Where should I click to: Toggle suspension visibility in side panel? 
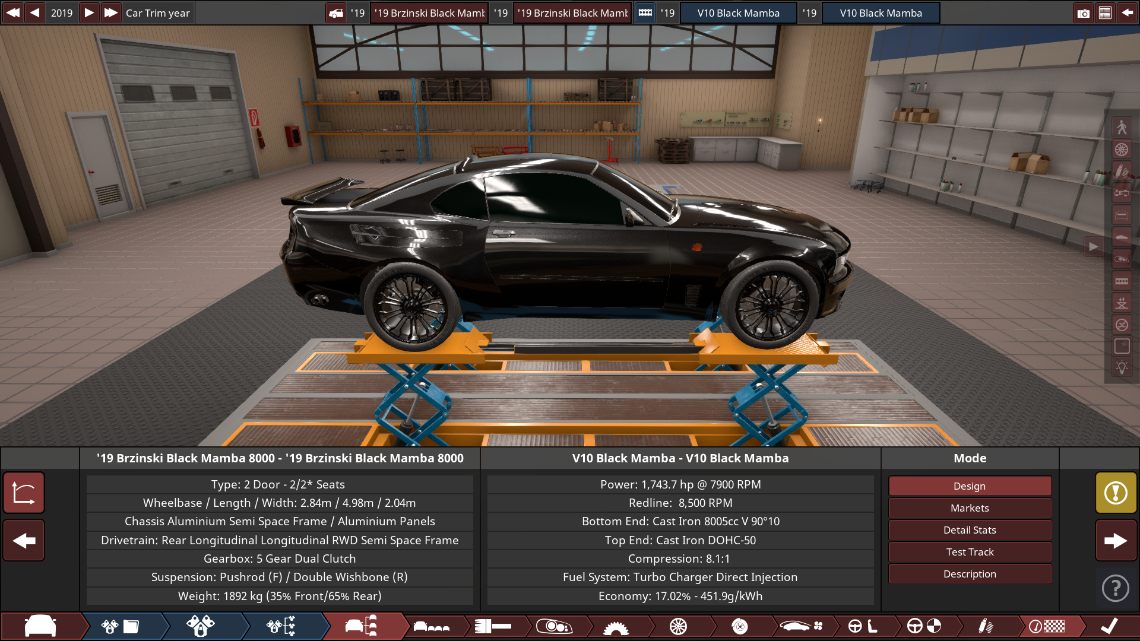1122,171
